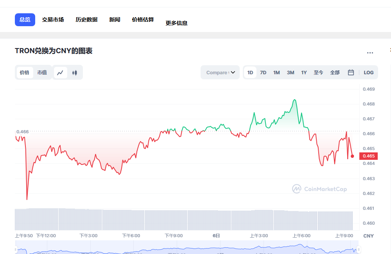Click the 下午6:00 time axis label
Image resolution: width=391 pixels, height=254 pixels.
(131, 236)
